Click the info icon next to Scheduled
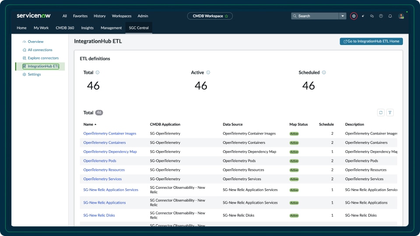 coord(324,73)
